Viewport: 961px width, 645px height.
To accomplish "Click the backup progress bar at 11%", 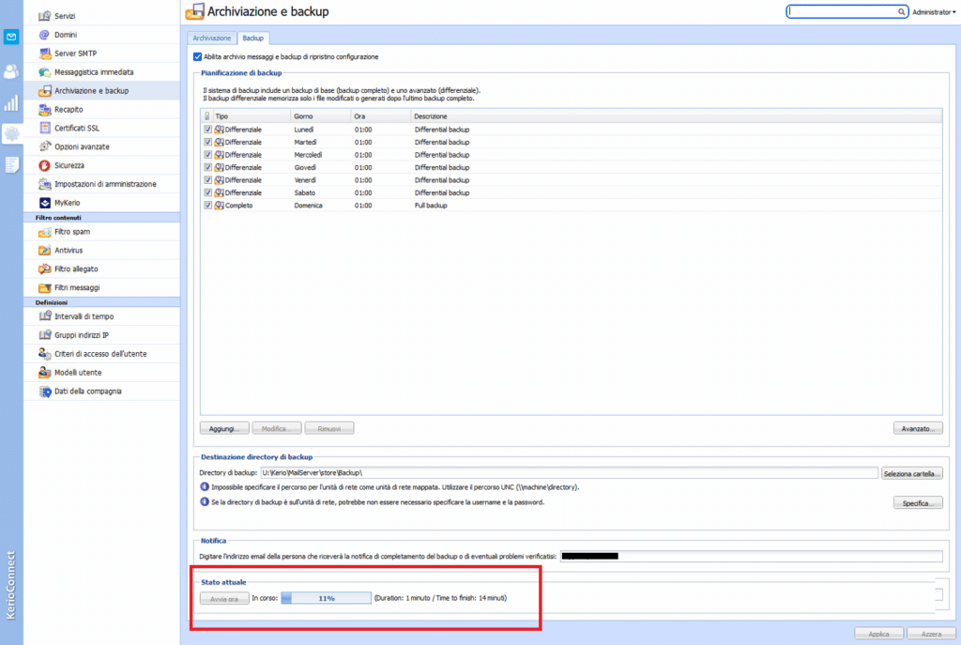I will (x=326, y=597).
